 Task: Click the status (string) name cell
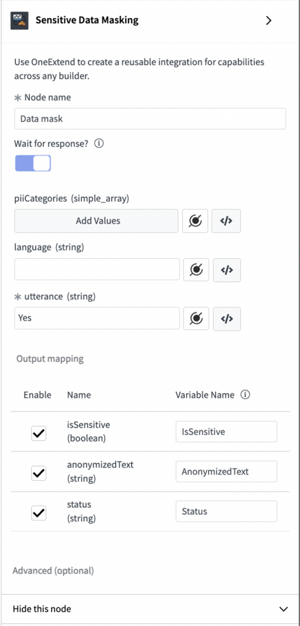tap(81, 511)
